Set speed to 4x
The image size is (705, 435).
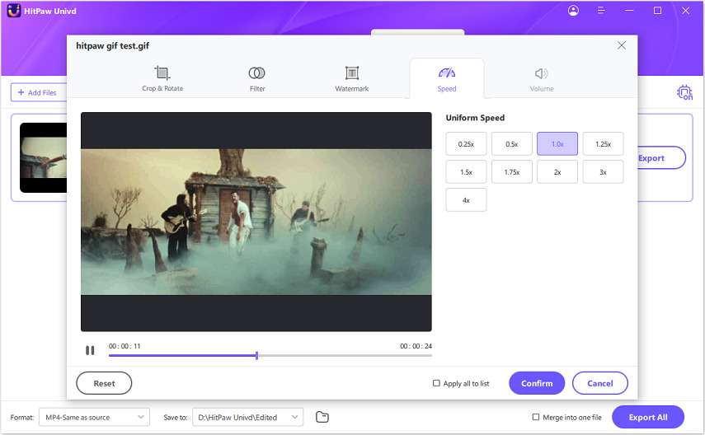point(466,200)
